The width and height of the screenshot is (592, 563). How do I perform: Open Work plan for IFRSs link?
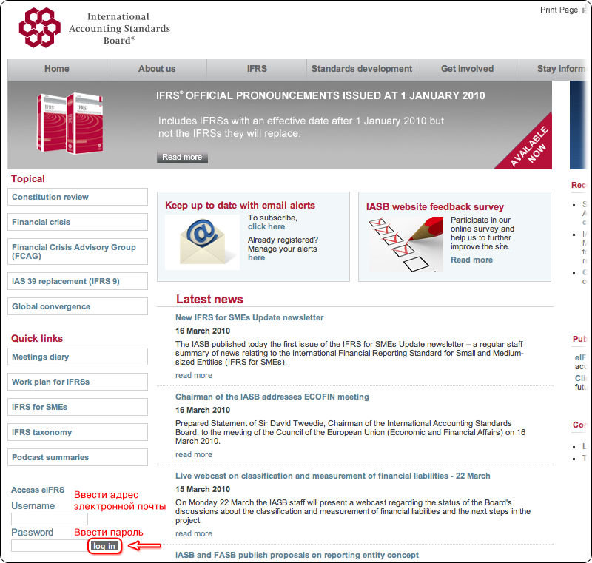[78, 382]
